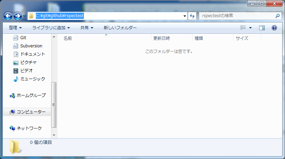Open the 整理 menu
Screen dimensions: 285x159
point(15,28)
